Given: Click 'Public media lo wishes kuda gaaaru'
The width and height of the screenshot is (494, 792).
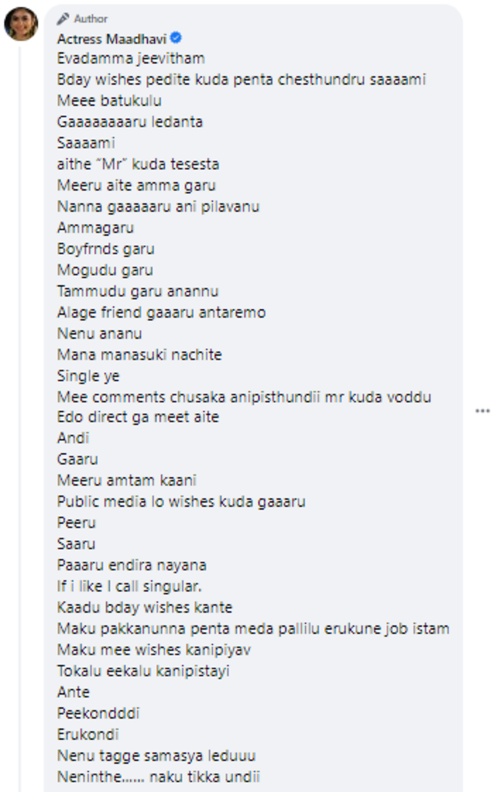Looking at the screenshot, I should click(x=181, y=502).
